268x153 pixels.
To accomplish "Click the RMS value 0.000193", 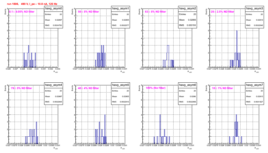I will tap(191, 25).
